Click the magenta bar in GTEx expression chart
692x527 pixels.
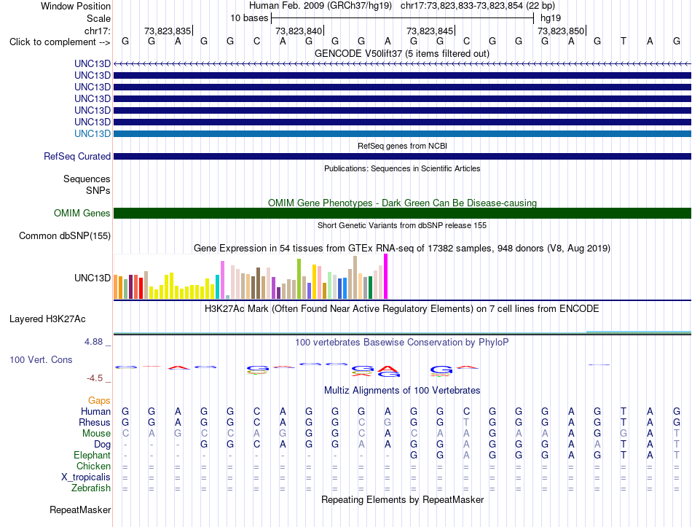point(386,276)
